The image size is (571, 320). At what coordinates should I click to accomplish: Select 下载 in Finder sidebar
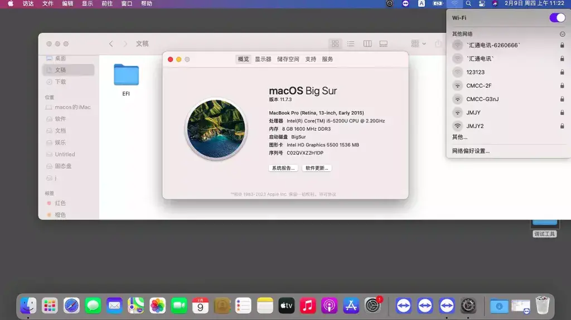click(x=69, y=82)
